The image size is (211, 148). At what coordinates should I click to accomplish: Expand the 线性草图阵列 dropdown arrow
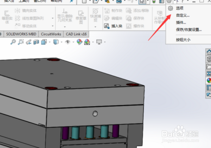(x=53, y=18)
